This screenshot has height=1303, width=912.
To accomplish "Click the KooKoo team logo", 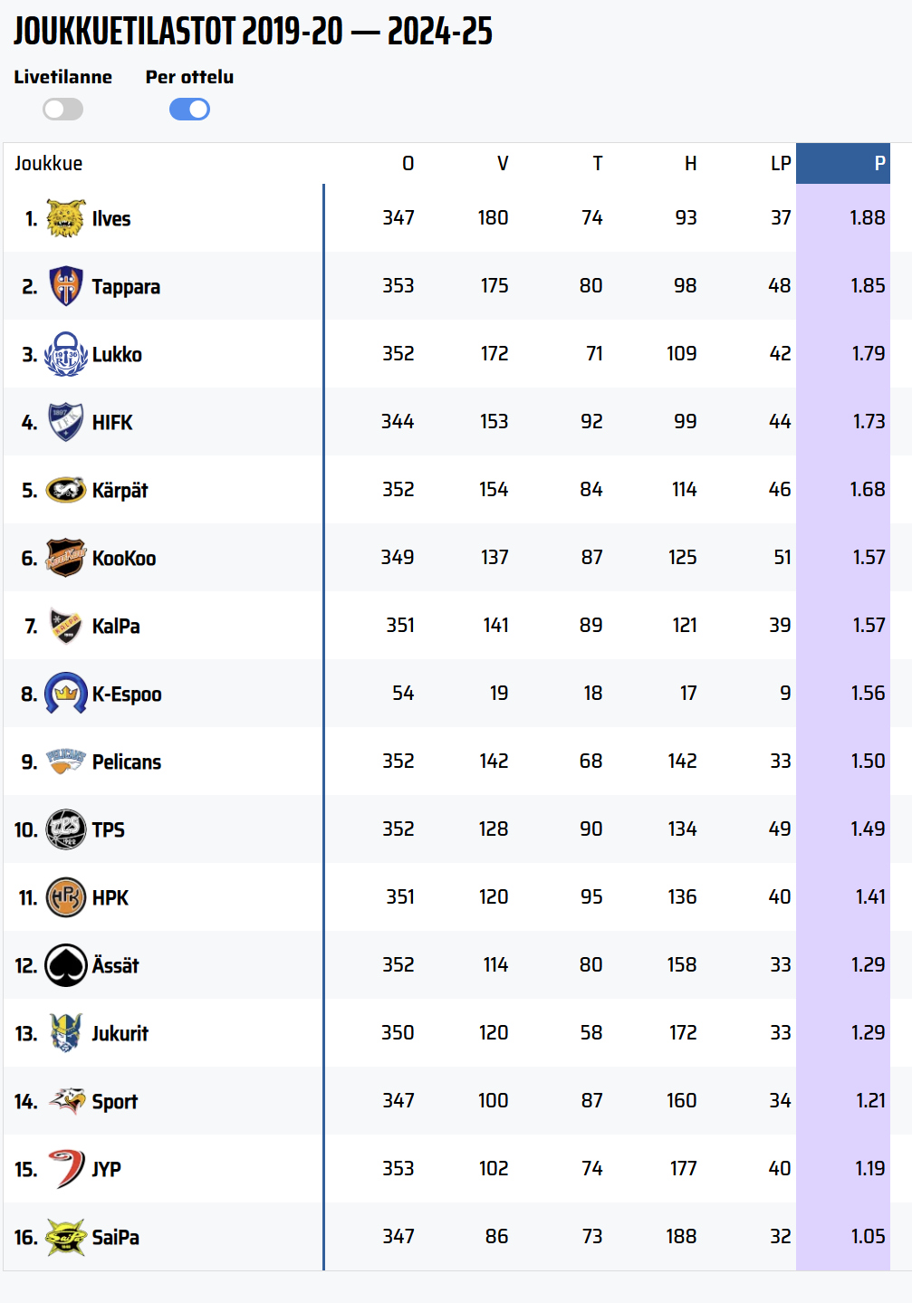I will coord(66,558).
